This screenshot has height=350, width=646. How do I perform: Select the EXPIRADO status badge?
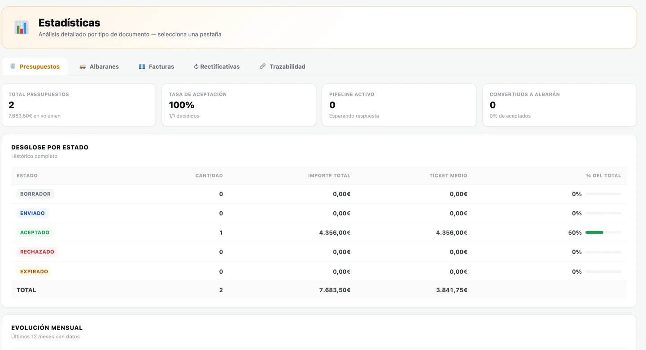[34, 271]
